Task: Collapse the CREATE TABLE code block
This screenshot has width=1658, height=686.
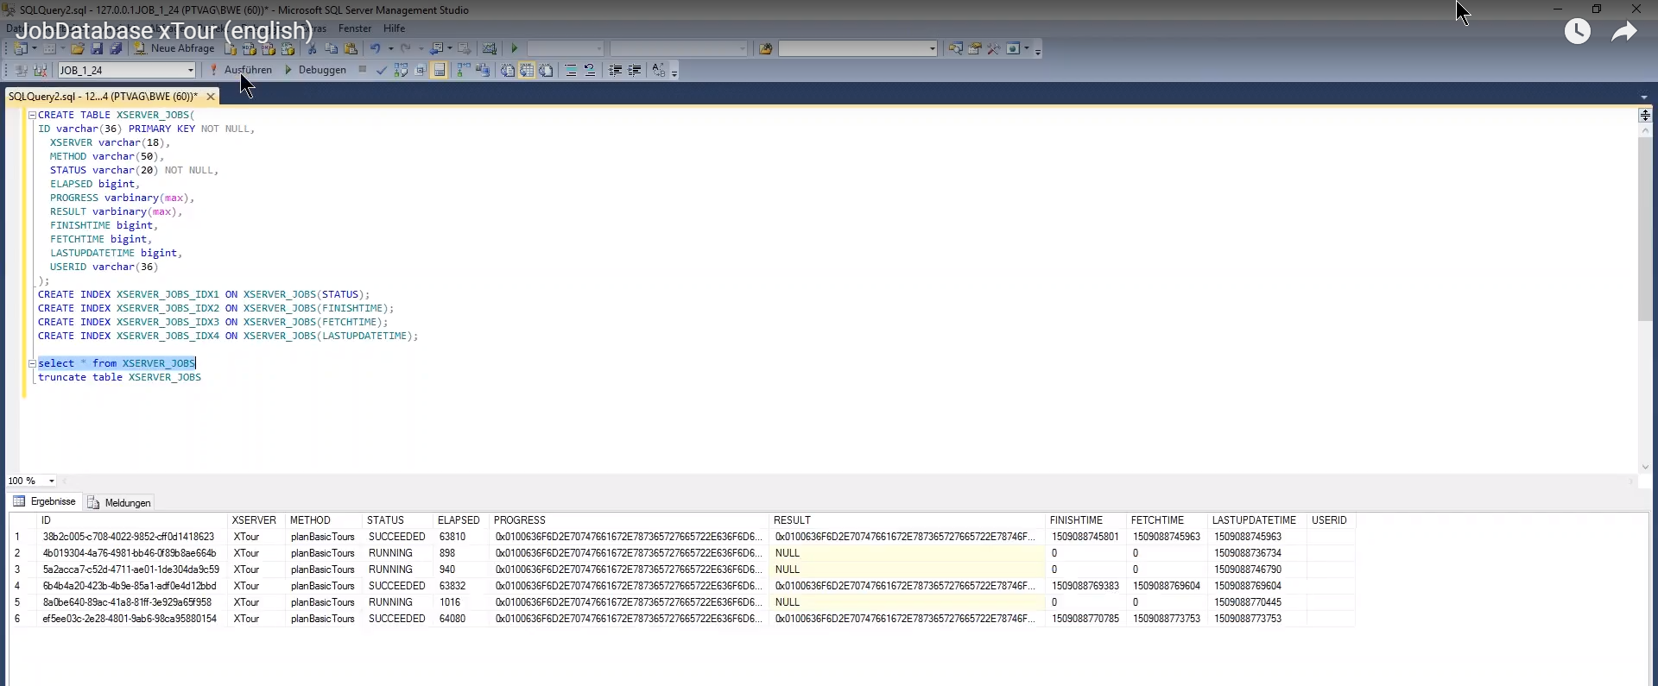Action: click(x=32, y=115)
